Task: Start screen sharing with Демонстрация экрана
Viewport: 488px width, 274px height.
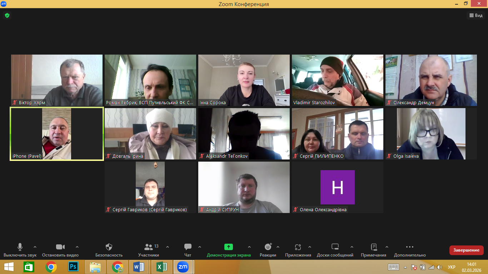Action: coord(229,247)
